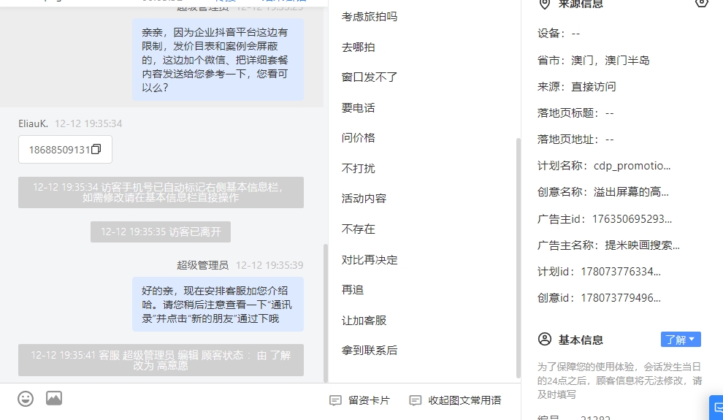Screen dimensions: 723x420
Task: Click the 基本信息 person icon
Action: (x=545, y=340)
